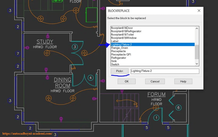The image size is (218, 137).
Task: Select window tag number 7
Action: (x=18, y=54)
